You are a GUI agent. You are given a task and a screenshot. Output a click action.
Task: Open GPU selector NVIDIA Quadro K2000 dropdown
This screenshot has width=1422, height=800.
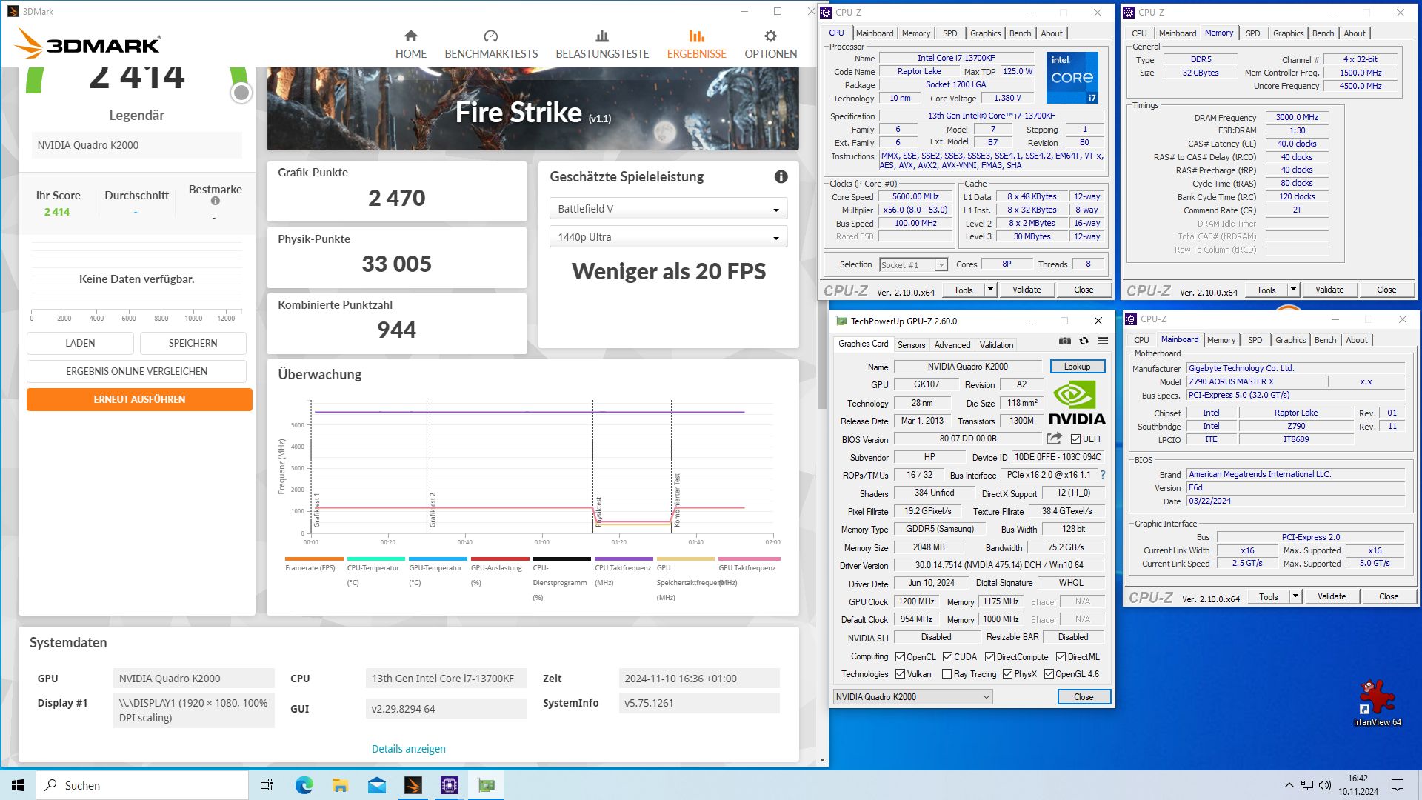click(x=912, y=697)
